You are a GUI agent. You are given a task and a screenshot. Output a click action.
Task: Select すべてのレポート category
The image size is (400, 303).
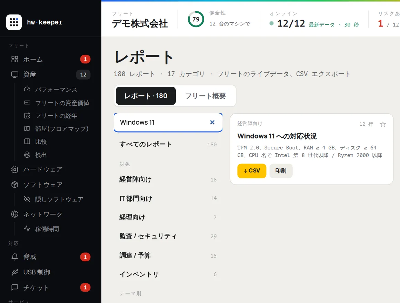168,144
